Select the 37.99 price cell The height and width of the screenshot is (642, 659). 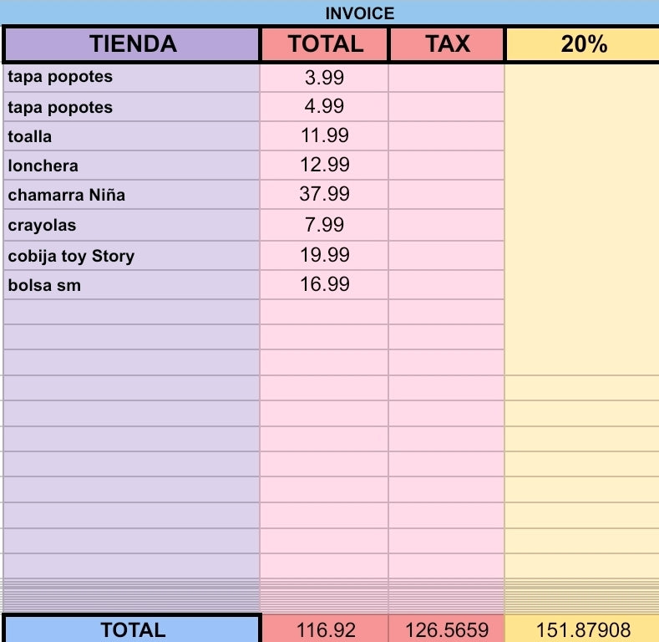(x=324, y=195)
